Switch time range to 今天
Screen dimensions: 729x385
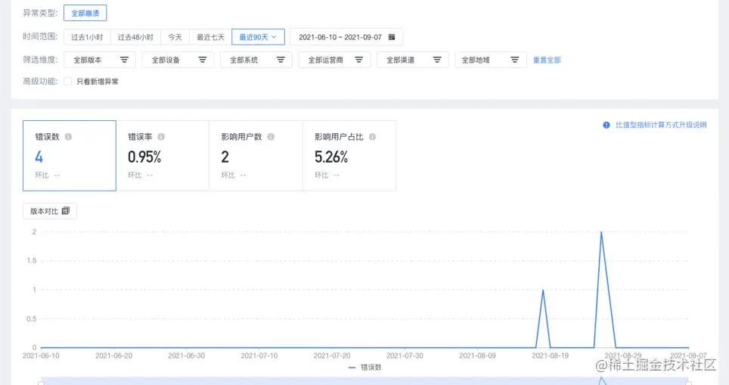pos(175,37)
